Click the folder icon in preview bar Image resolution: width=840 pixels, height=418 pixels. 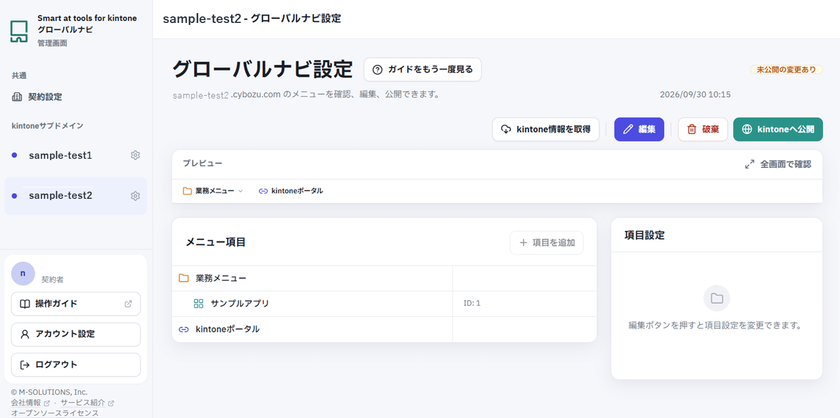[x=188, y=191]
